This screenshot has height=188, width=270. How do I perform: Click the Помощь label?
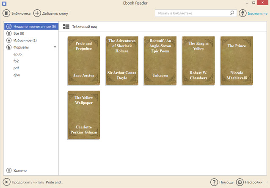226,182
